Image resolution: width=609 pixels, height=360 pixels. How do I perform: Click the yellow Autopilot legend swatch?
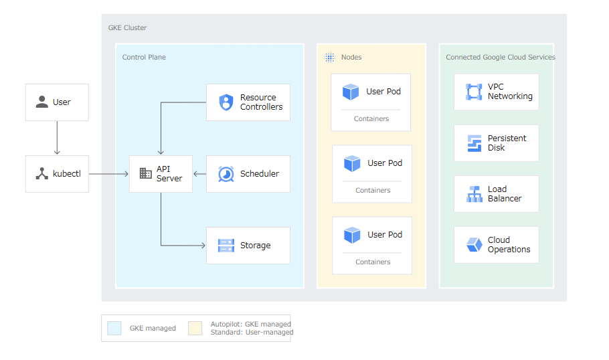tap(195, 328)
